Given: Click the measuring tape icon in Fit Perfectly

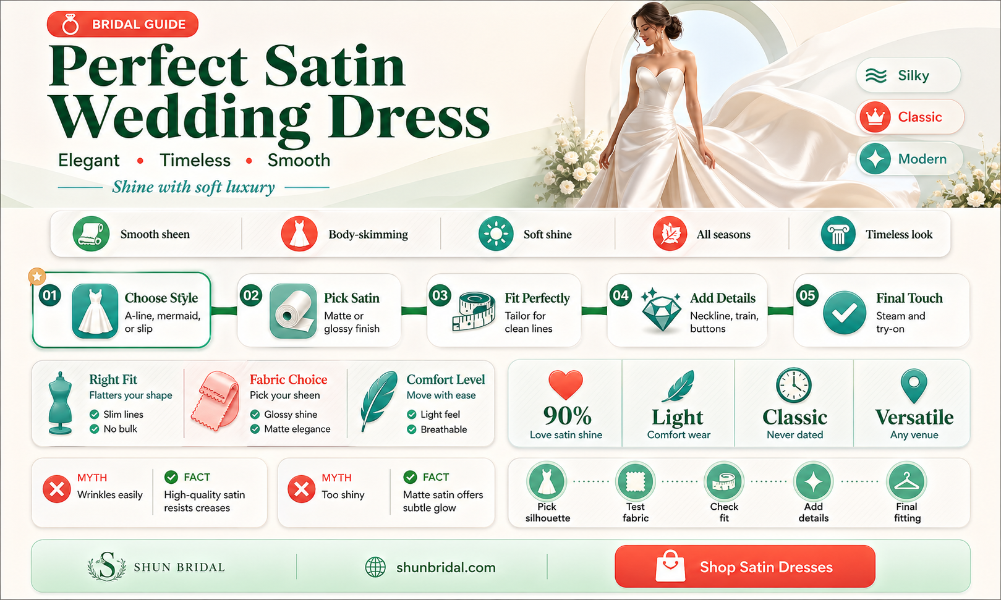Looking at the screenshot, I should 474,312.
